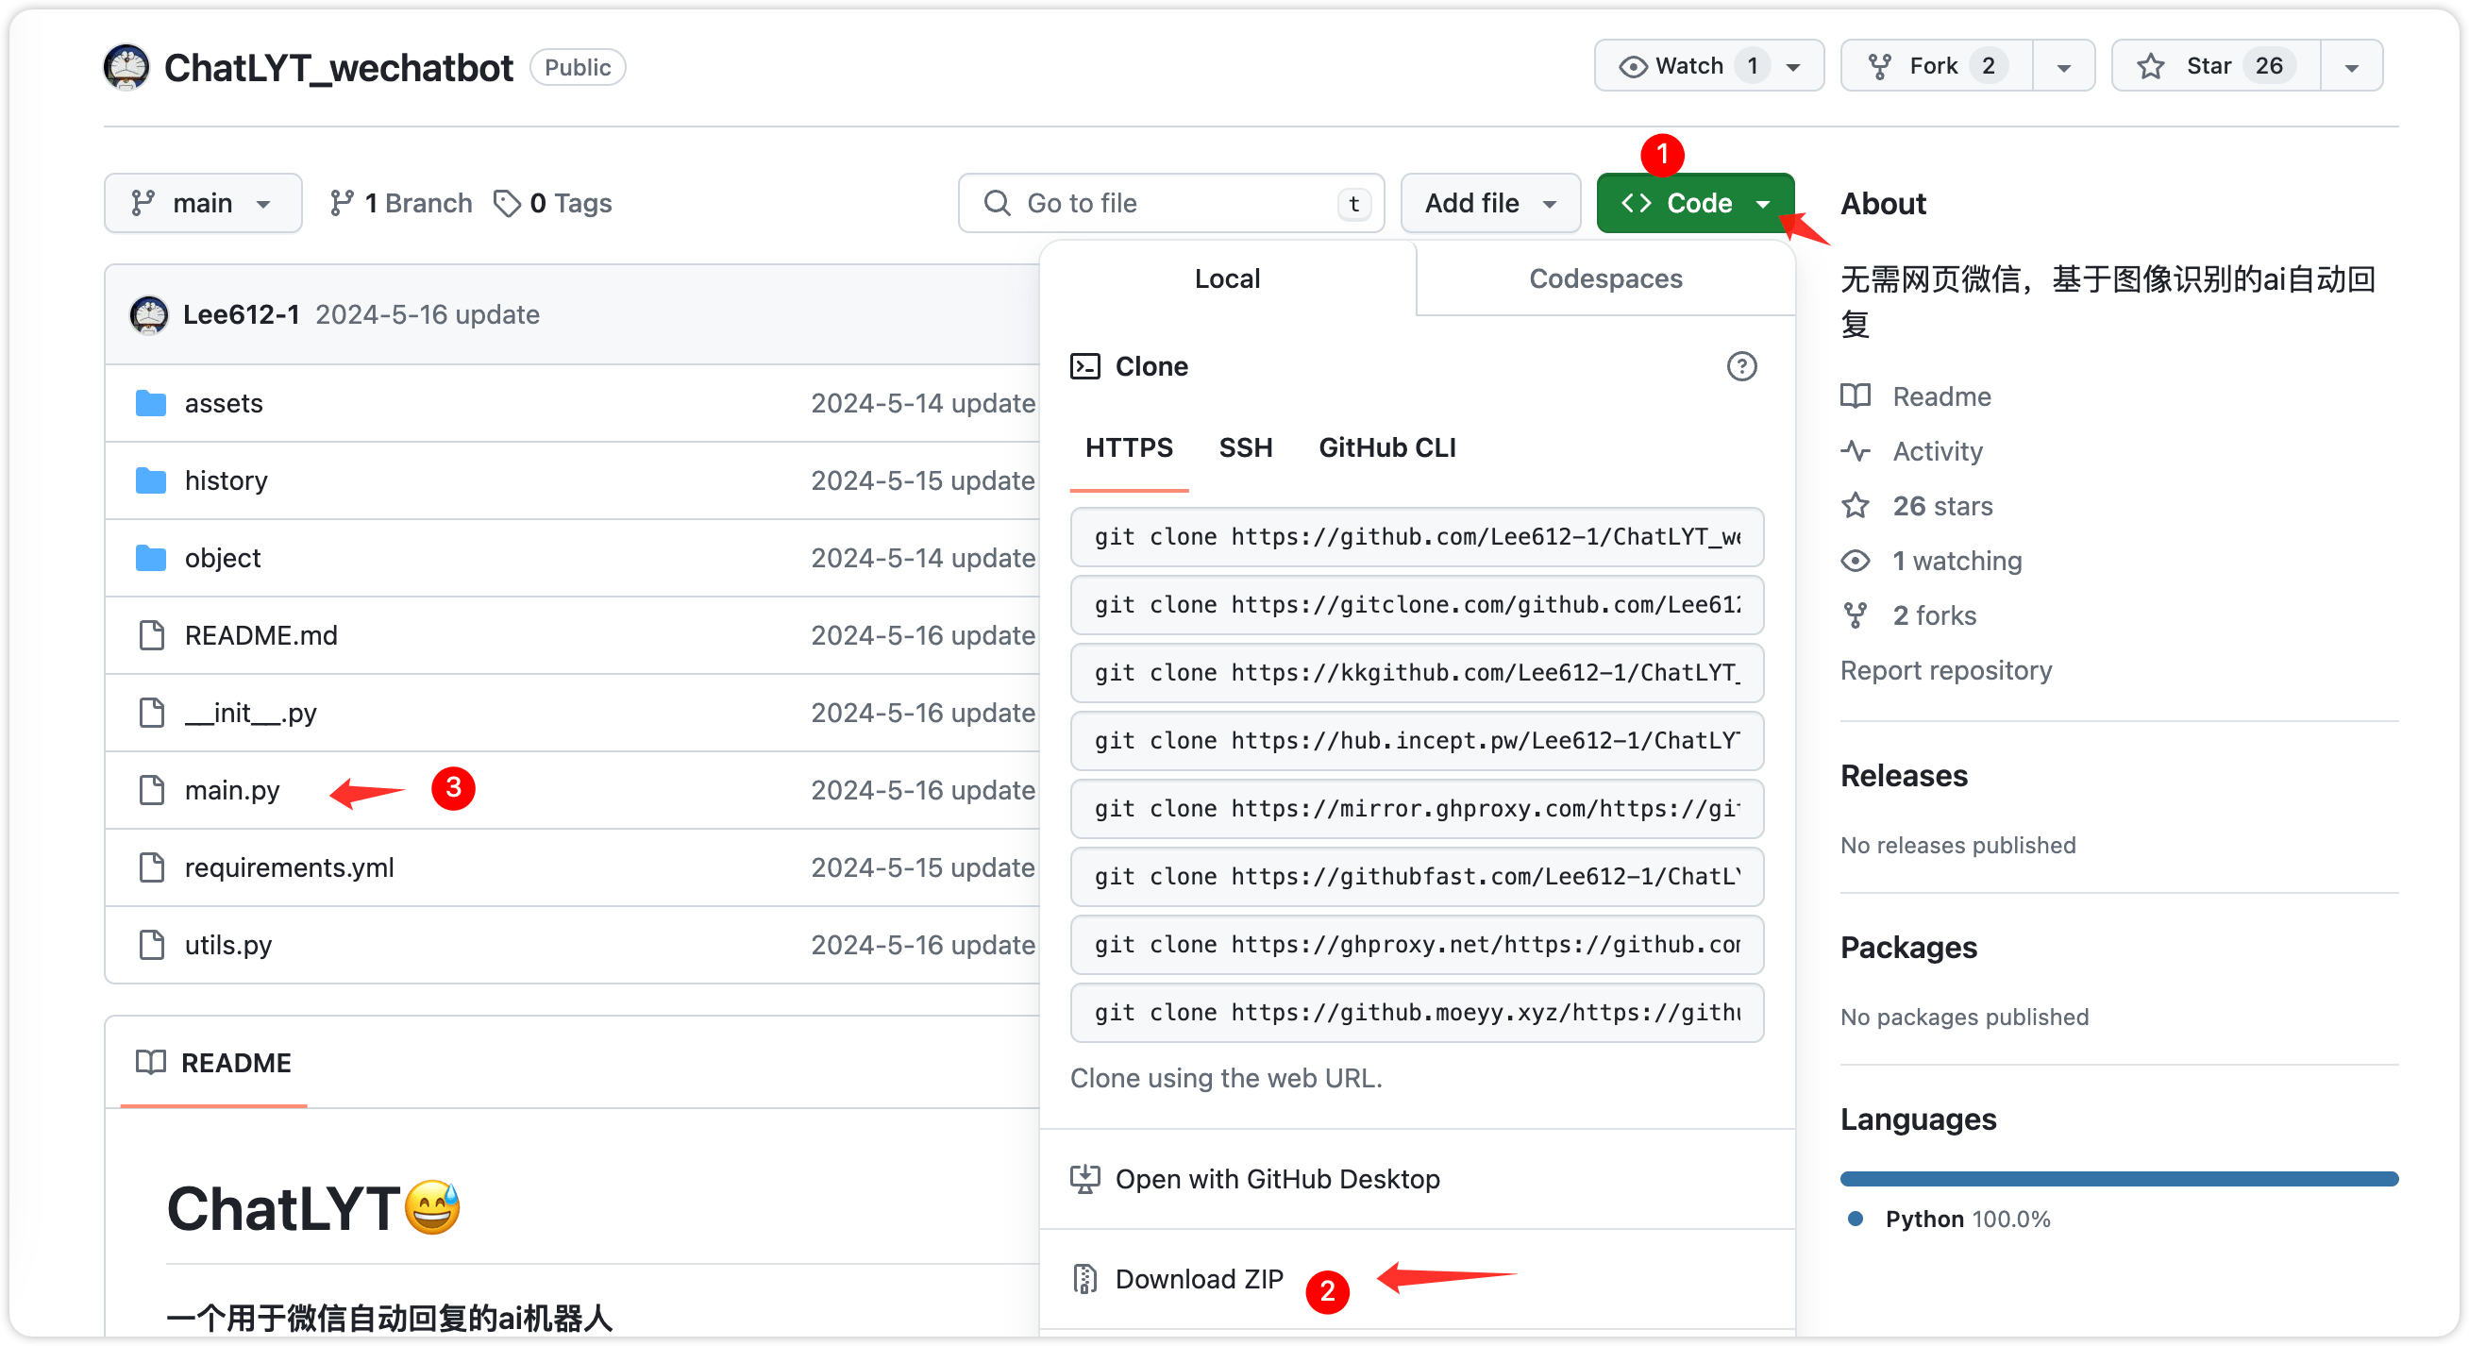The height and width of the screenshot is (1346, 2469).
Task: Click the Git clone icon in panel
Action: (1085, 366)
